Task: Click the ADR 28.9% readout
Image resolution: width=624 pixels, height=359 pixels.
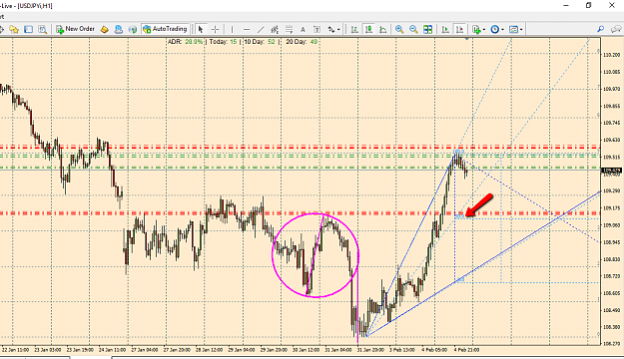Action: [x=185, y=42]
